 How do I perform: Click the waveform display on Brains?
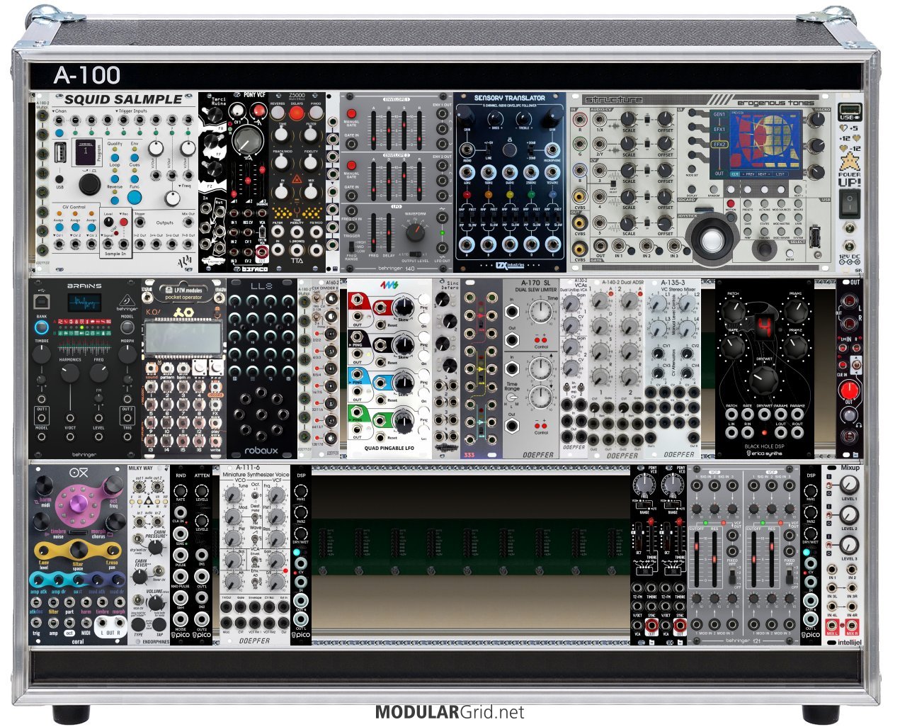84,302
